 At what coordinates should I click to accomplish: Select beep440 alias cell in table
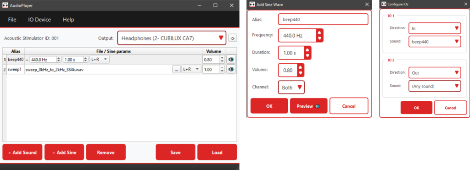click(16, 60)
